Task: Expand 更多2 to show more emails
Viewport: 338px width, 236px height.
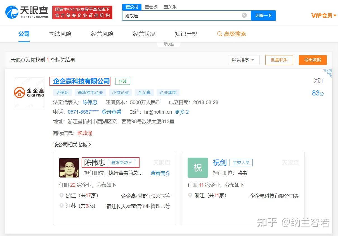Action: point(182,112)
